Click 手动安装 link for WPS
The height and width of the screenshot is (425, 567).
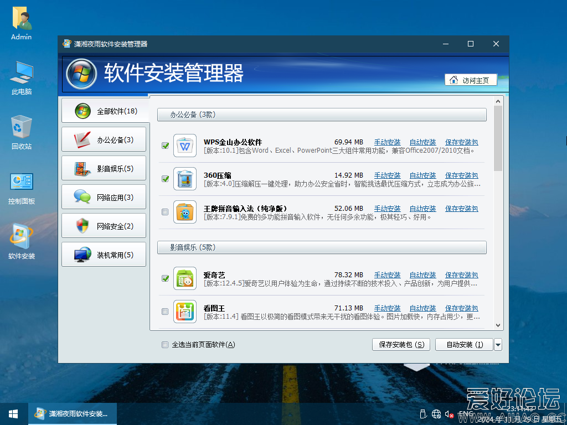(x=387, y=142)
